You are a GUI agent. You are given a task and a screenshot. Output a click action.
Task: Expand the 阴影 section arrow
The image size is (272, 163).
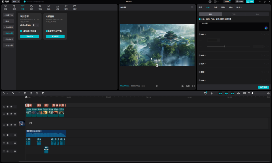(206, 72)
